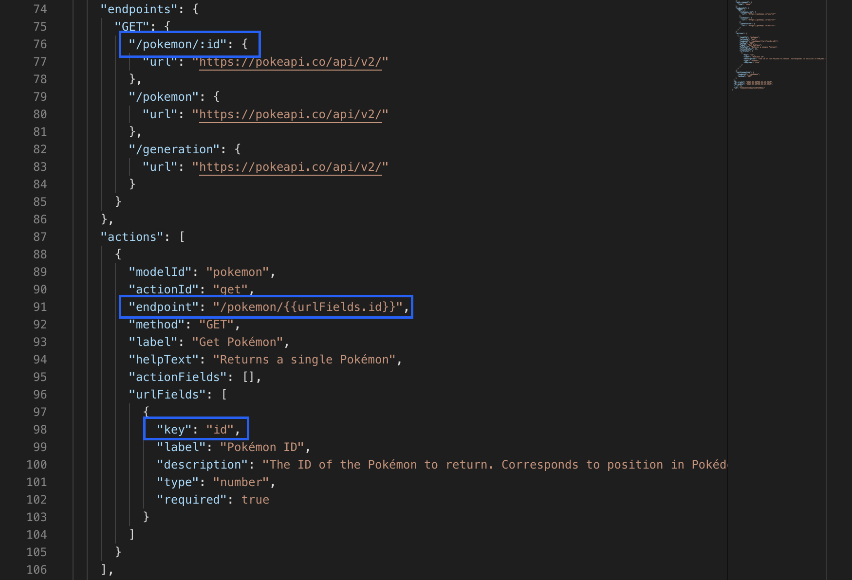This screenshot has height=580, width=852.
Task: Click the "number" value of "type"
Action: 241,482
